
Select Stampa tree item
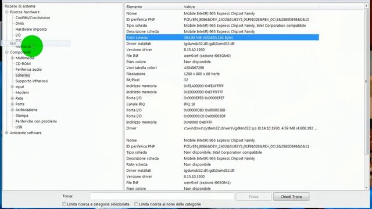pyautogui.click(x=22, y=116)
